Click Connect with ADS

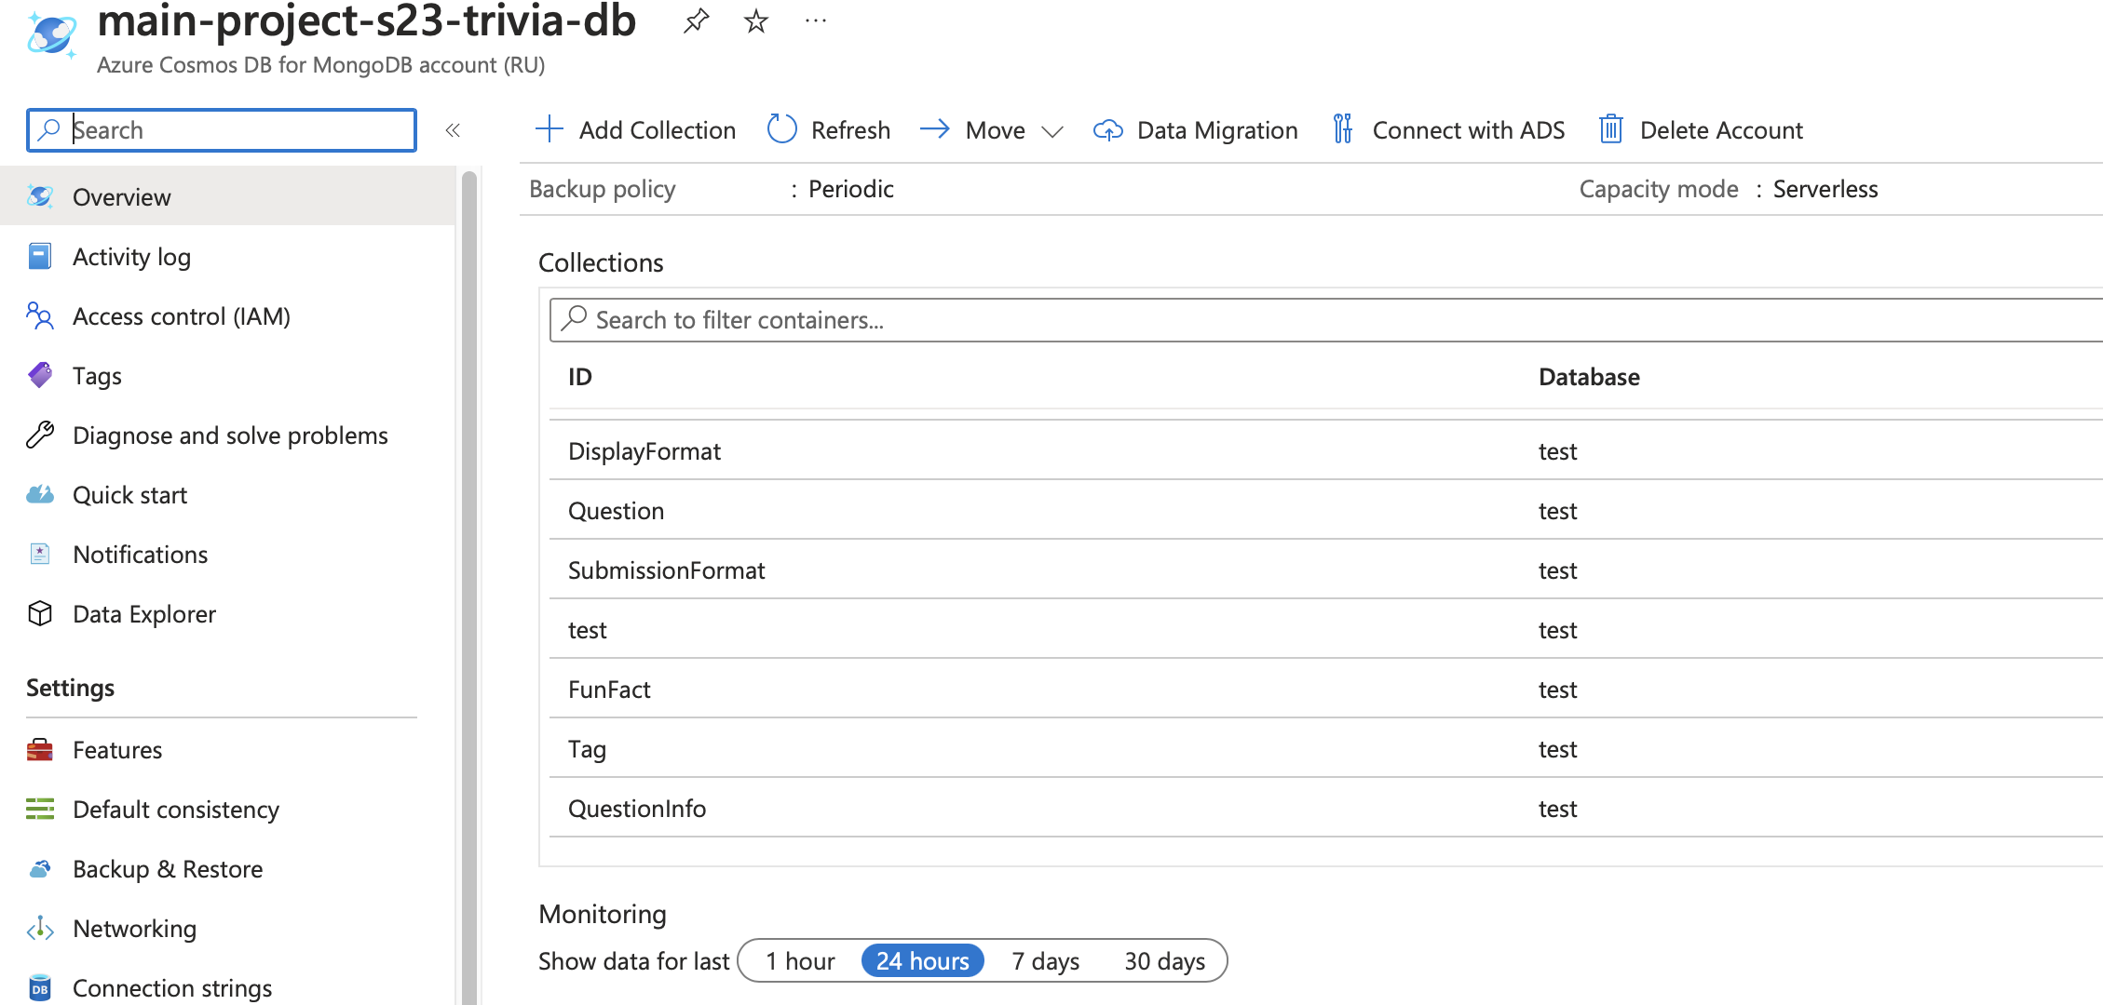(1448, 130)
